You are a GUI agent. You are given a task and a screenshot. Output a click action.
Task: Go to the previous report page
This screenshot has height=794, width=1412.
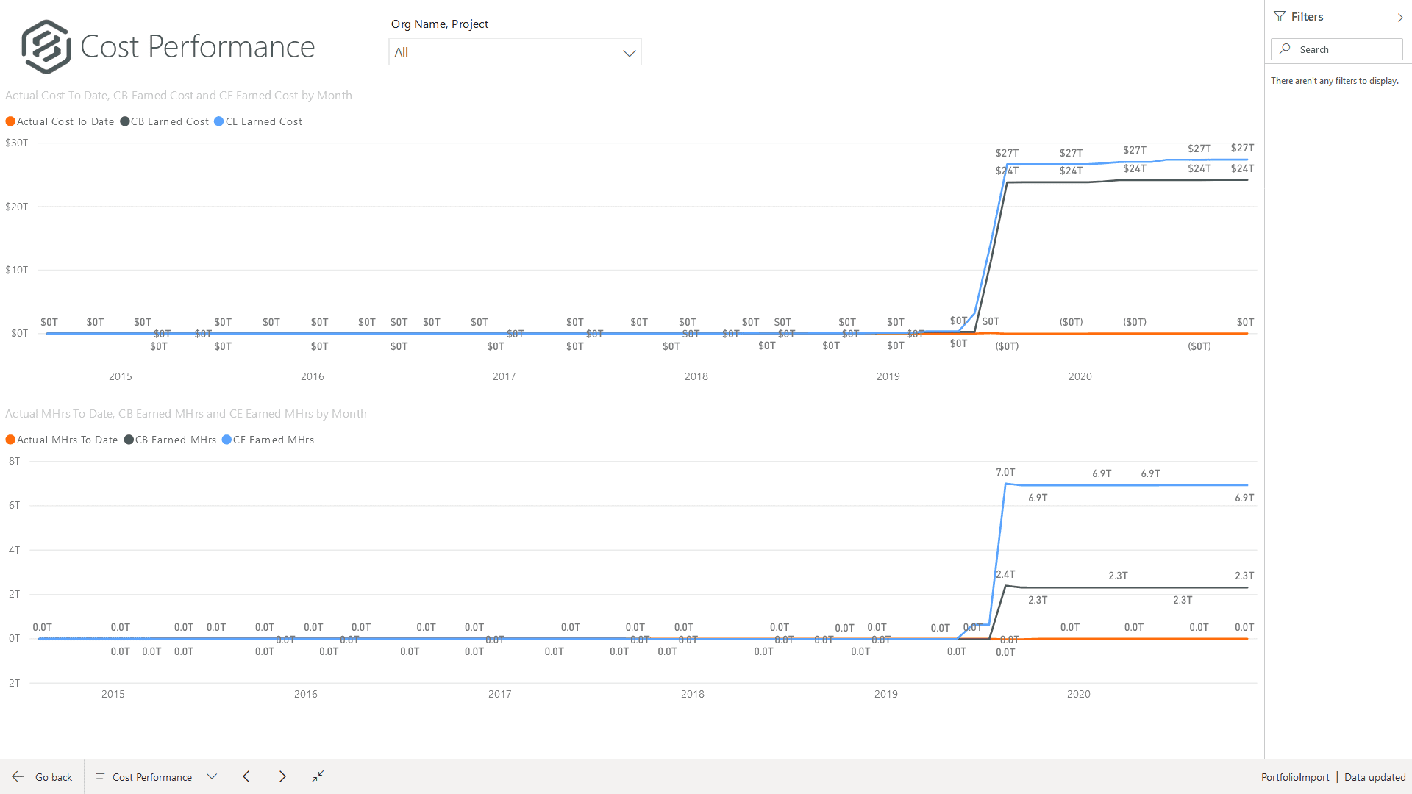pyautogui.click(x=246, y=776)
